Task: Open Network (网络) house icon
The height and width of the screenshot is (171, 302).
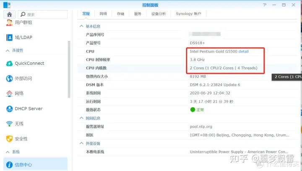Action: coord(9,94)
